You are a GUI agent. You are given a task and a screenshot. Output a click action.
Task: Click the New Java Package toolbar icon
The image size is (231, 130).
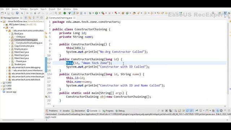pyautogui.click(x=123, y=13)
